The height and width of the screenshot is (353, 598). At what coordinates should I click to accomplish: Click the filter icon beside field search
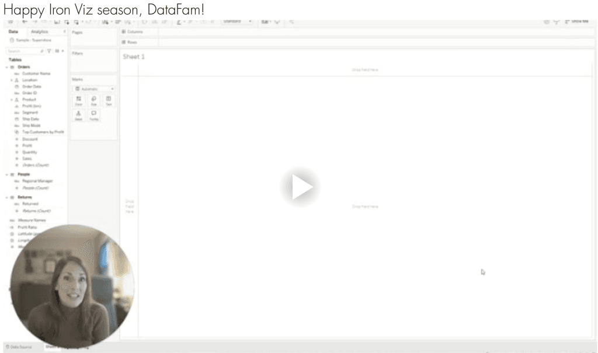coord(48,51)
